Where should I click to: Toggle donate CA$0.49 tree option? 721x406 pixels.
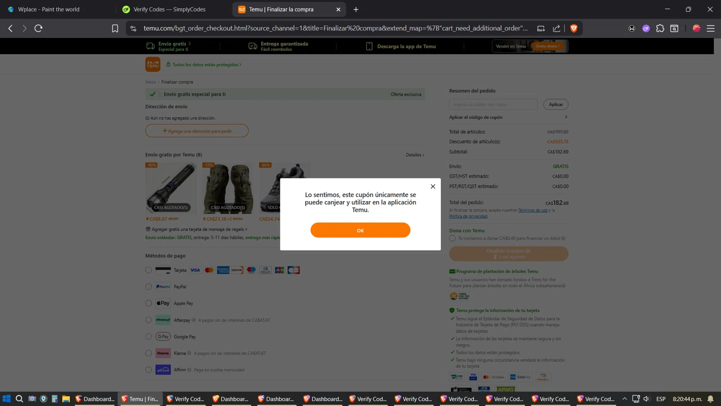[x=452, y=238]
